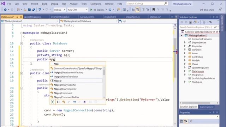226x127 pixels.
Task: Toggle the namespaces filter in IntelliSense
Action: point(58,102)
